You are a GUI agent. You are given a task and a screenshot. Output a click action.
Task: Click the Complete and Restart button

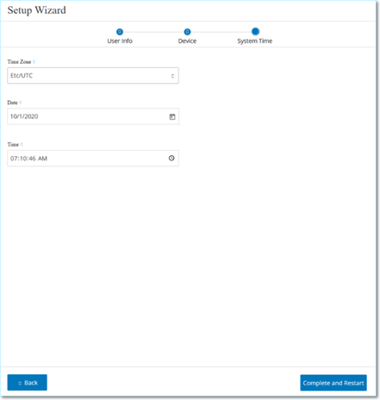tap(333, 383)
